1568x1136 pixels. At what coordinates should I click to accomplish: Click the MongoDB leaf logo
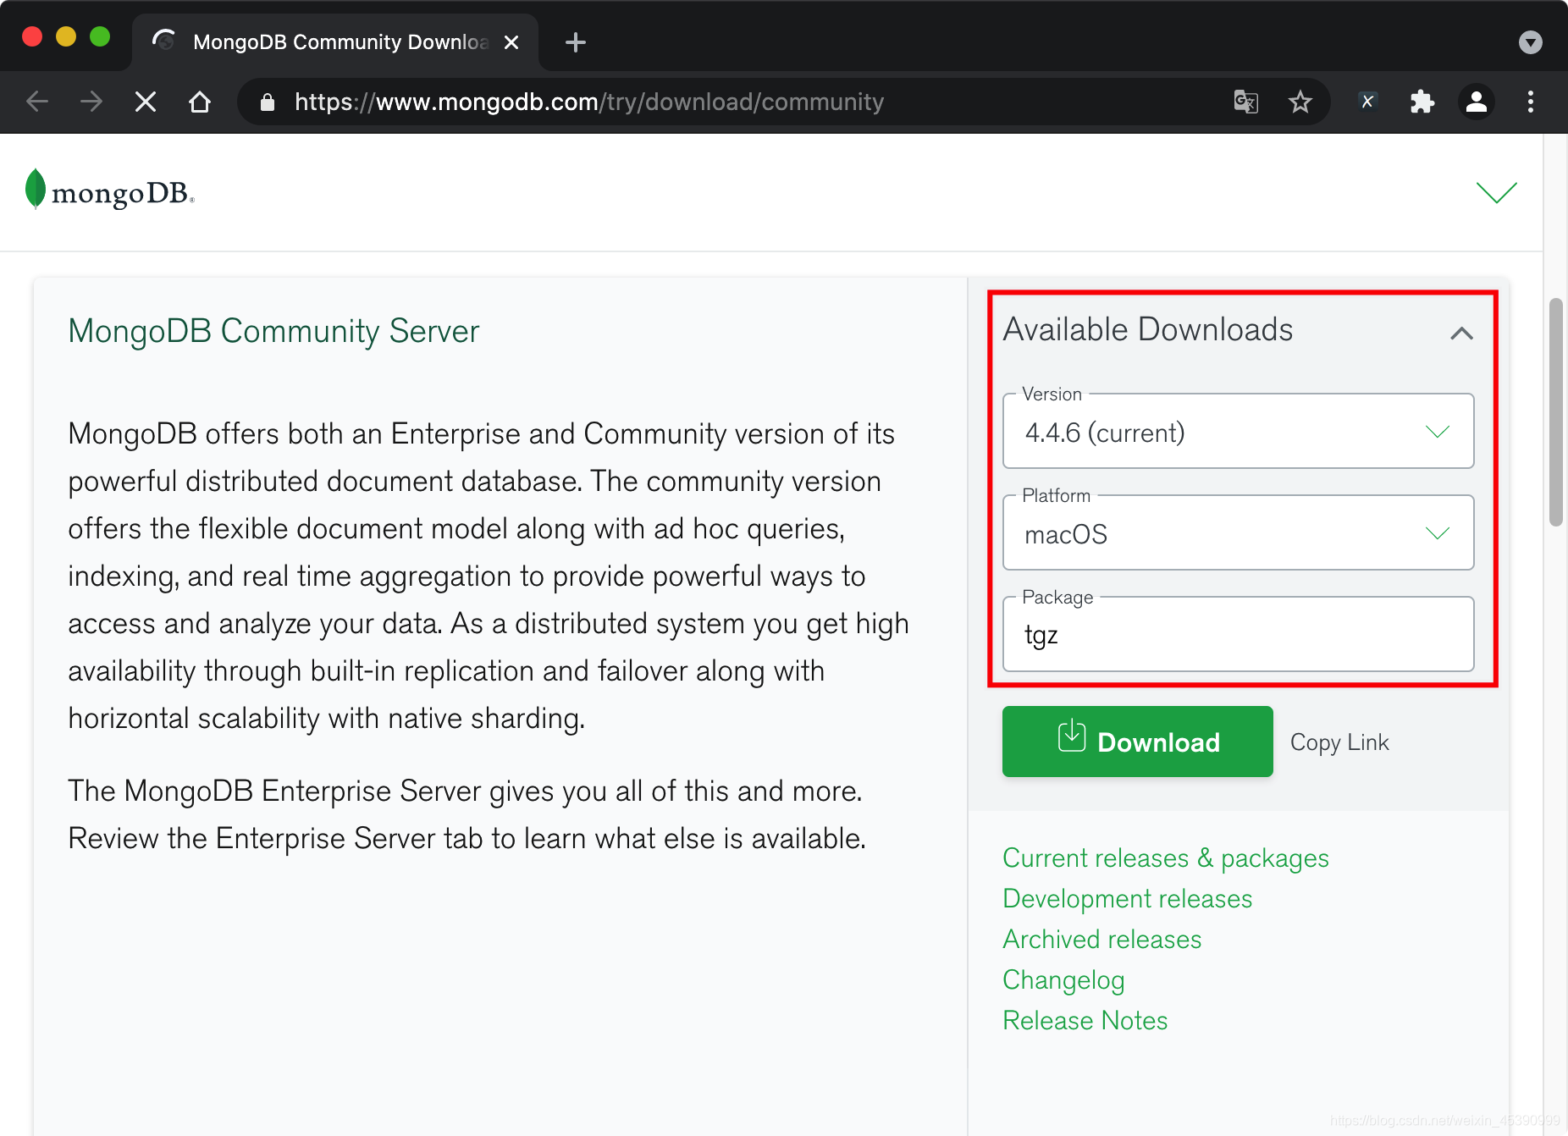(x=35, y=190)
